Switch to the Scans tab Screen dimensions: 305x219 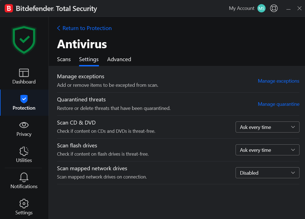coord(64,59)
